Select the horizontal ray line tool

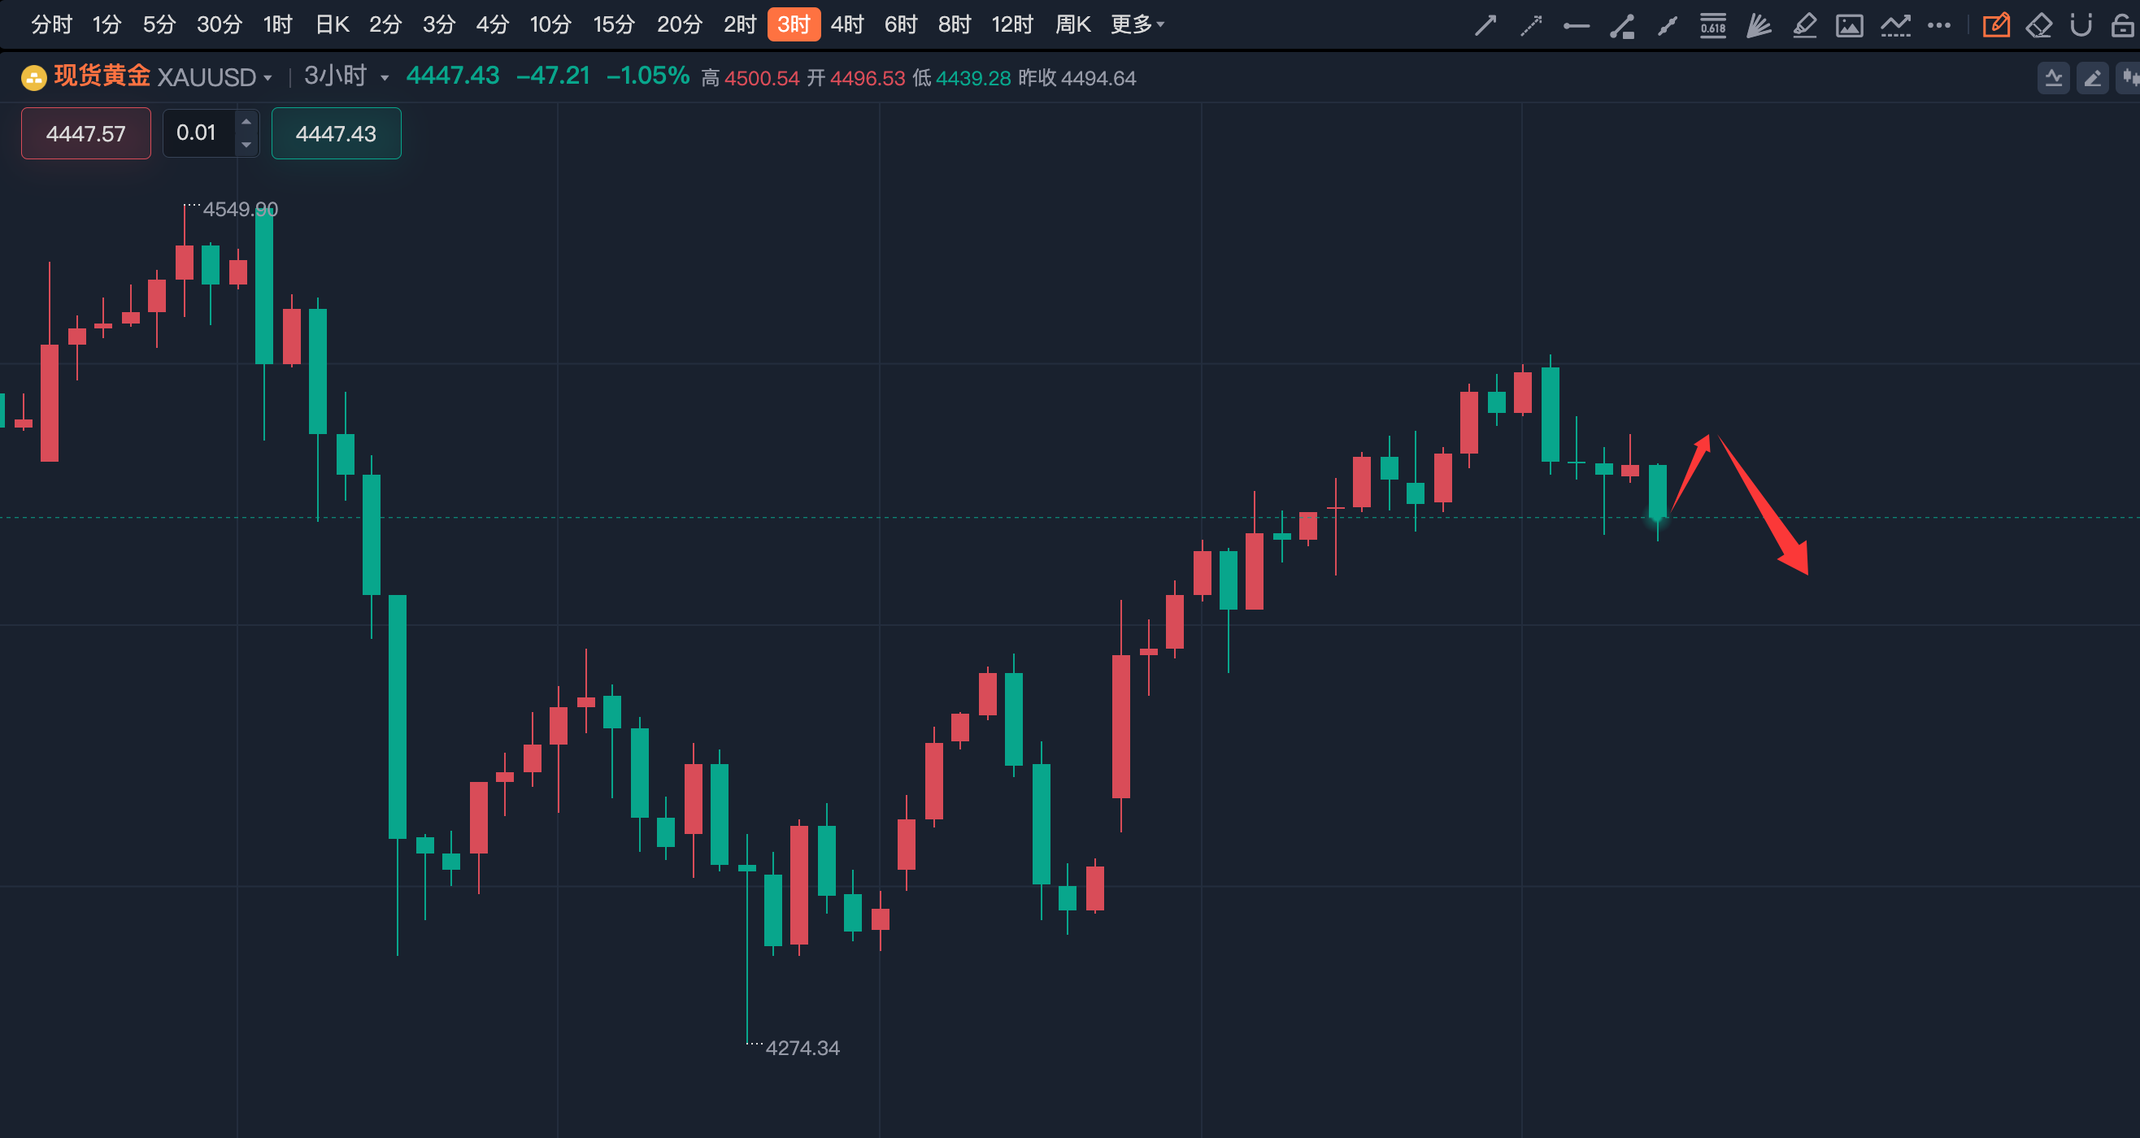point(1576,26)
